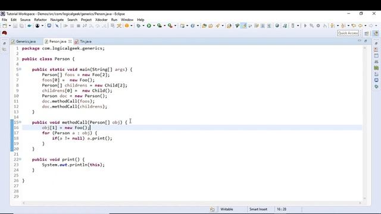Open the Project menu
381x214 pixels.
tap(86, 20)
